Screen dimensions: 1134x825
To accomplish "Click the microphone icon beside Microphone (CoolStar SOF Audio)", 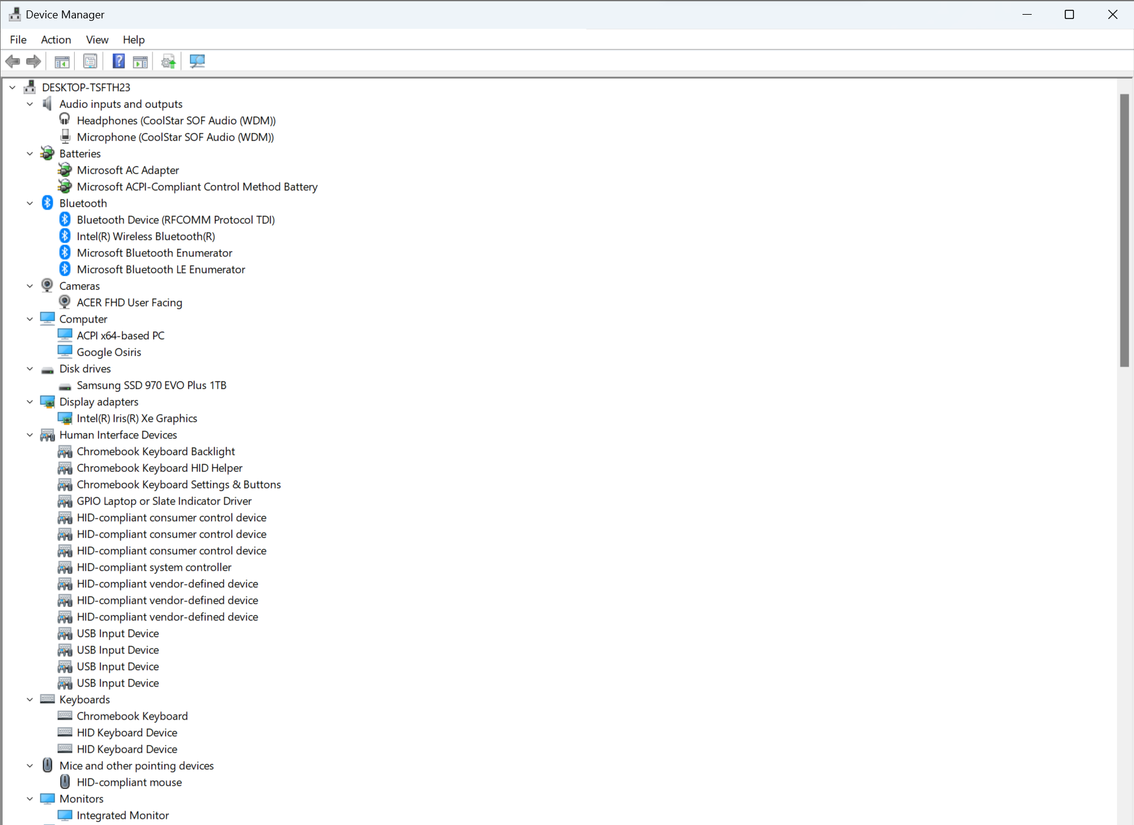I will click(65, 137).
